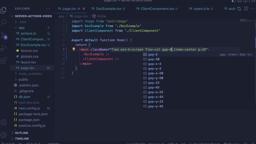Click the Home symbol in breadcrumb
The height and width of the screenshot is (144, 256).
pyautogui.click(x=100, y=16)
